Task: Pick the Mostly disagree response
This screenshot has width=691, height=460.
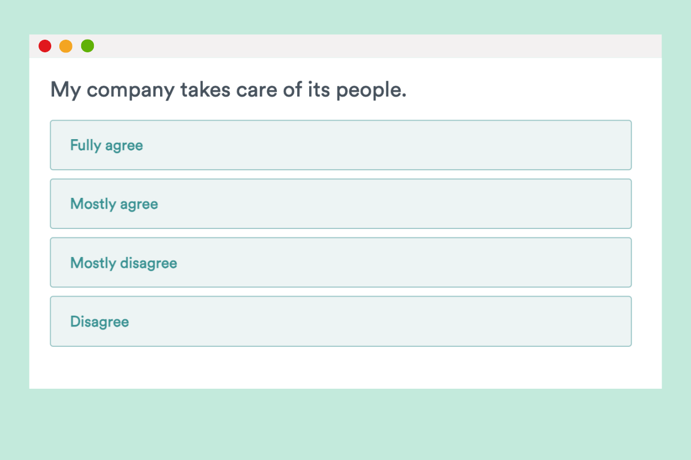Action: 340,262
